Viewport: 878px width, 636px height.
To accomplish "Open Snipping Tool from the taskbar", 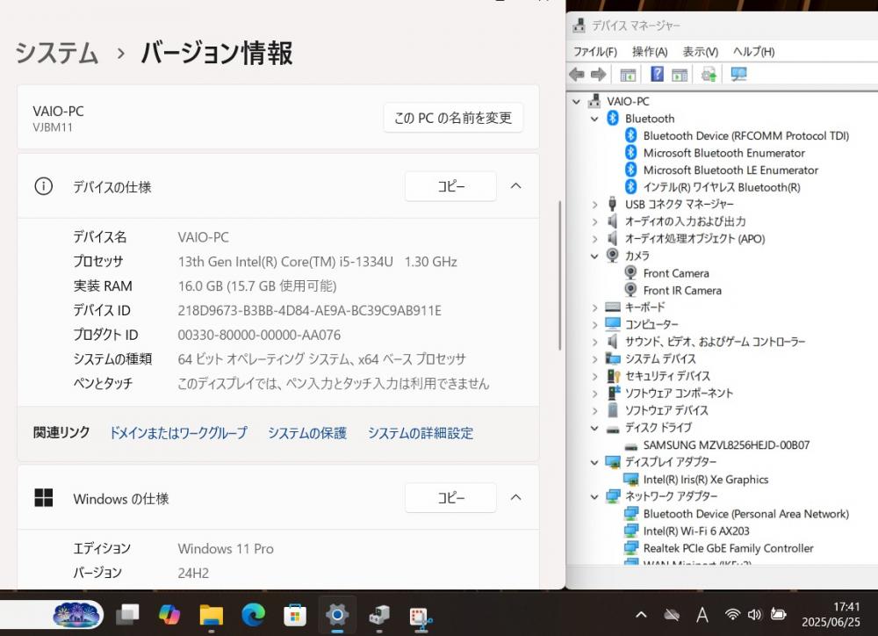I will click(421, 616).
